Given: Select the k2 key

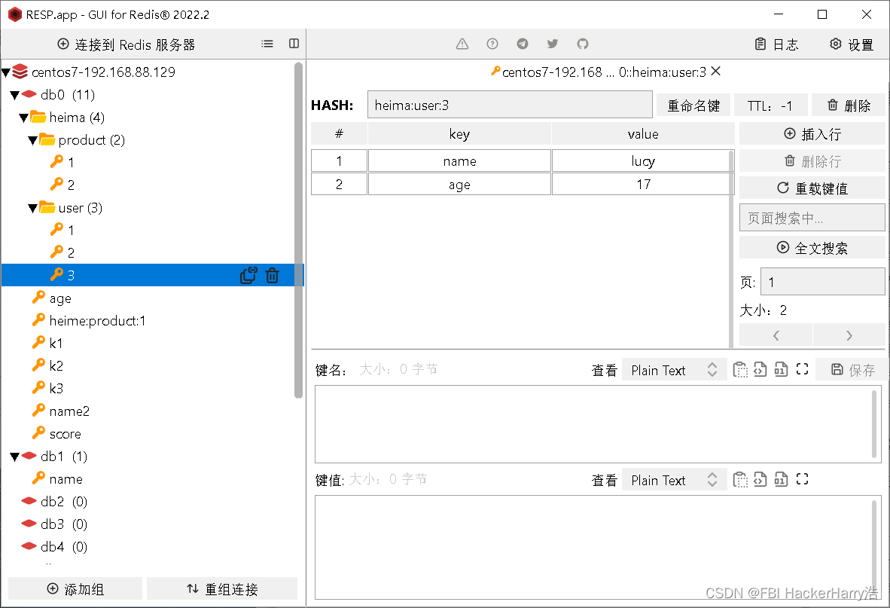Looking at the screenshot, I should tap(56, 366).
